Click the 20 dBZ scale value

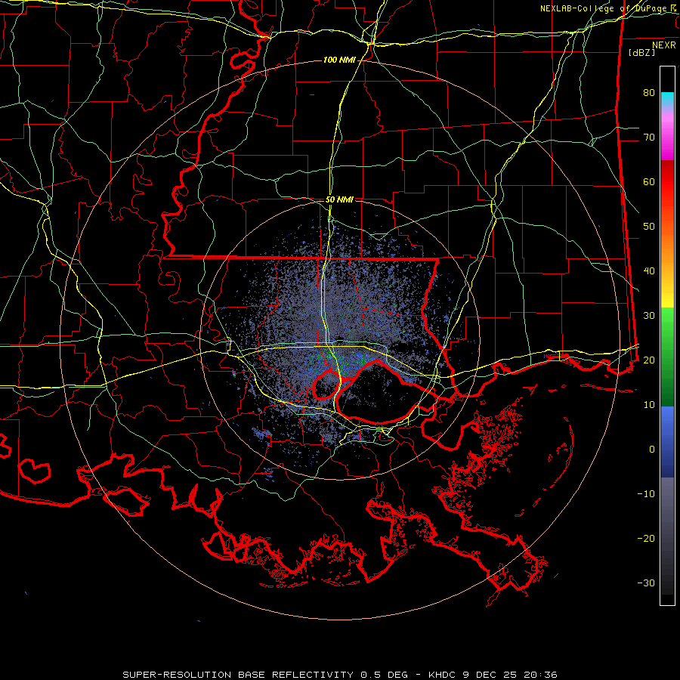pyautogui.click(x=649, y=360)
